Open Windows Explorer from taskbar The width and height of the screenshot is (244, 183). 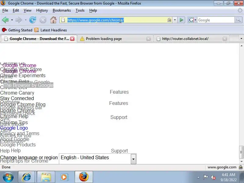tap(46, 177)
